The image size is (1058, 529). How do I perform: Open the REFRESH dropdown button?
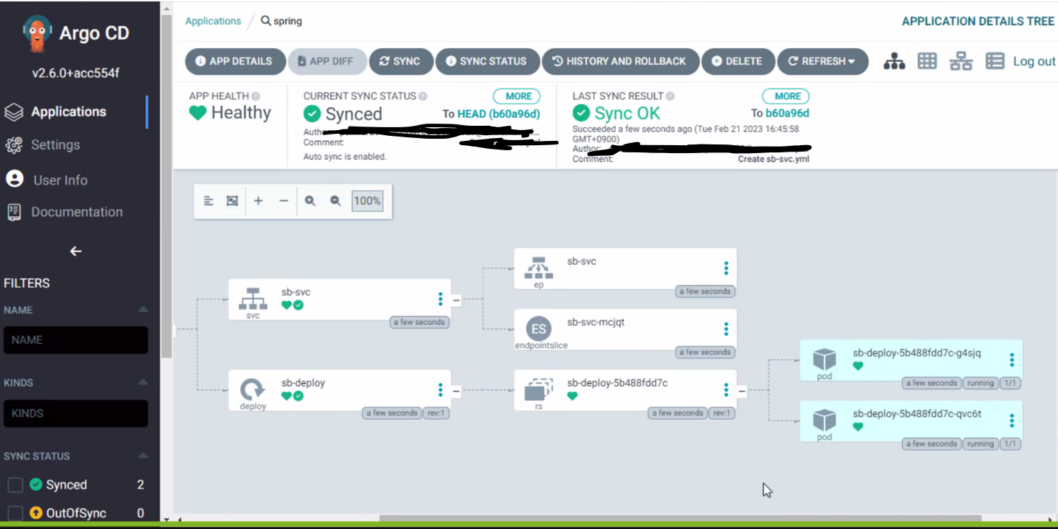pos(822,61)
